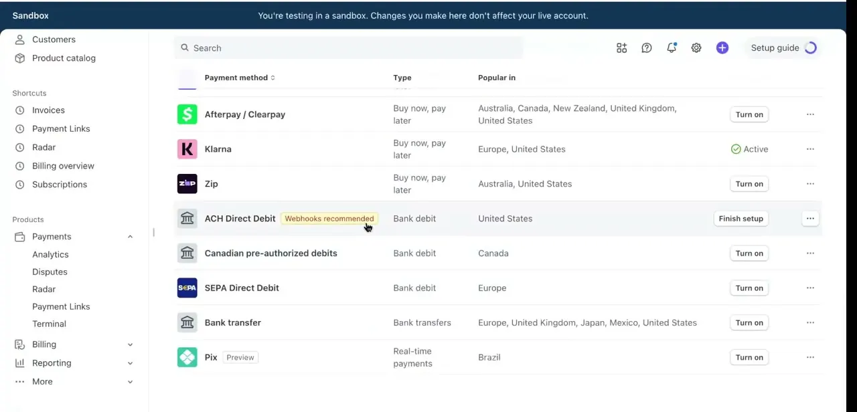Click the Pix logo icon
Screen dimensions: 857x412
point(187,358)
